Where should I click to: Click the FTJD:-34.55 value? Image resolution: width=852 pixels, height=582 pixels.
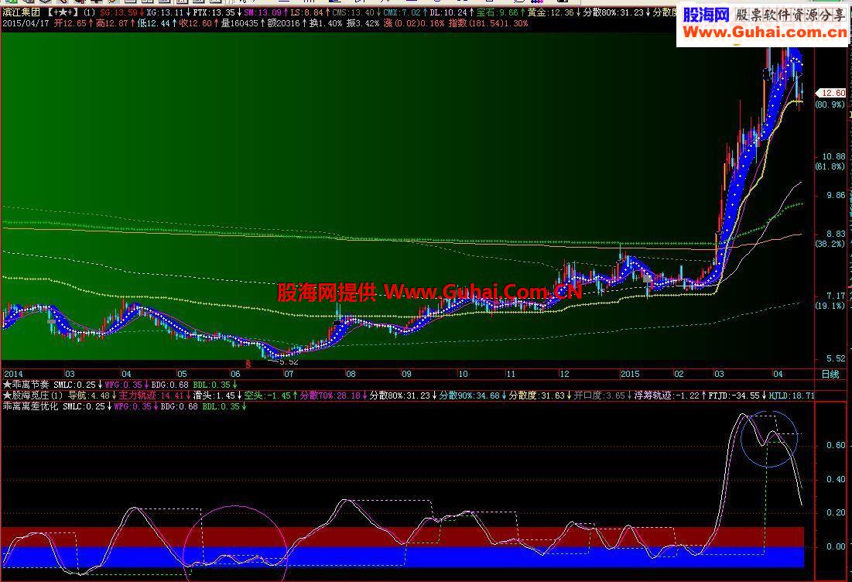(734, 395)
